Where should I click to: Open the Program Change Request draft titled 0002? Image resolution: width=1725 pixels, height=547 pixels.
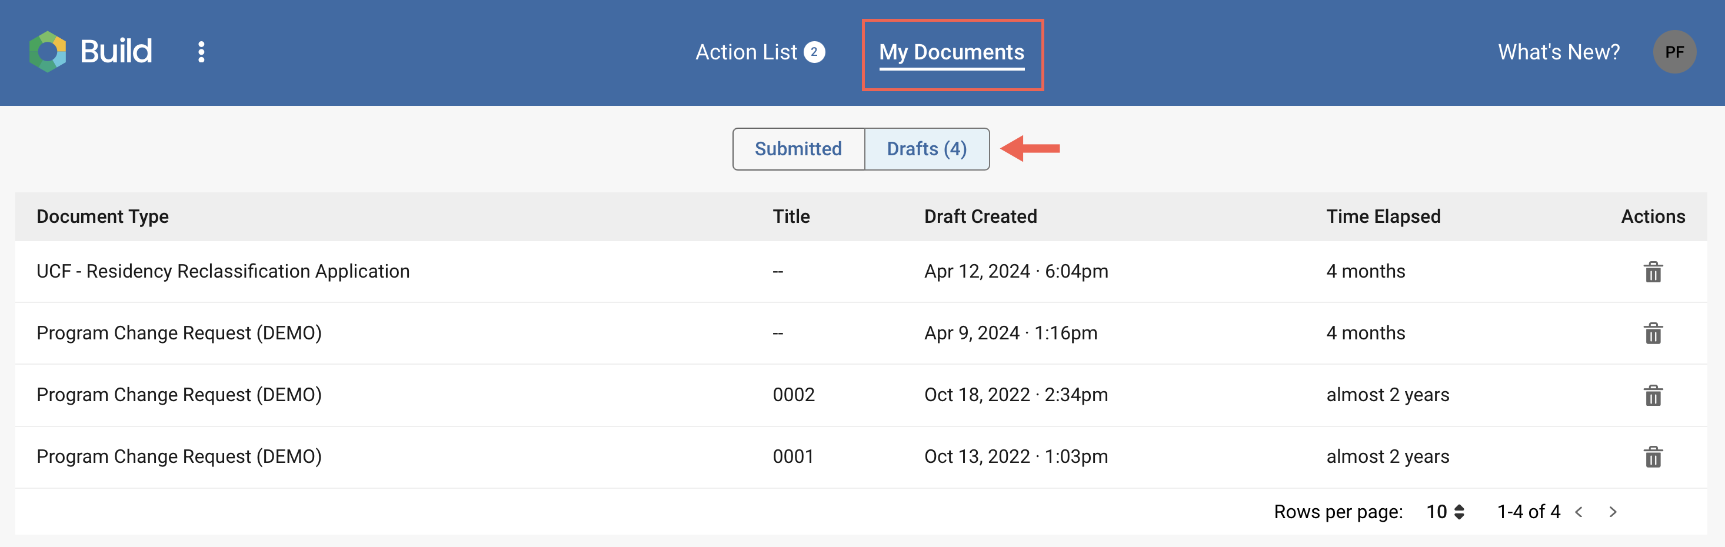click(179, 395)
